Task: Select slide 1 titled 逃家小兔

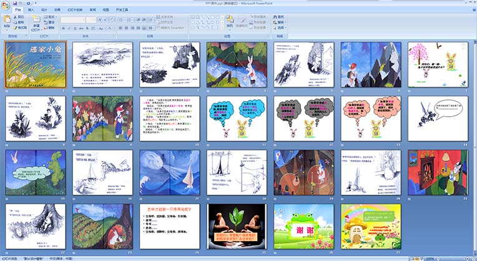Action: pos(36,64)
